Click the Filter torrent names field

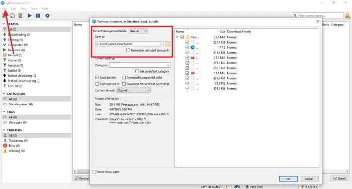click(x=318, y=16)
